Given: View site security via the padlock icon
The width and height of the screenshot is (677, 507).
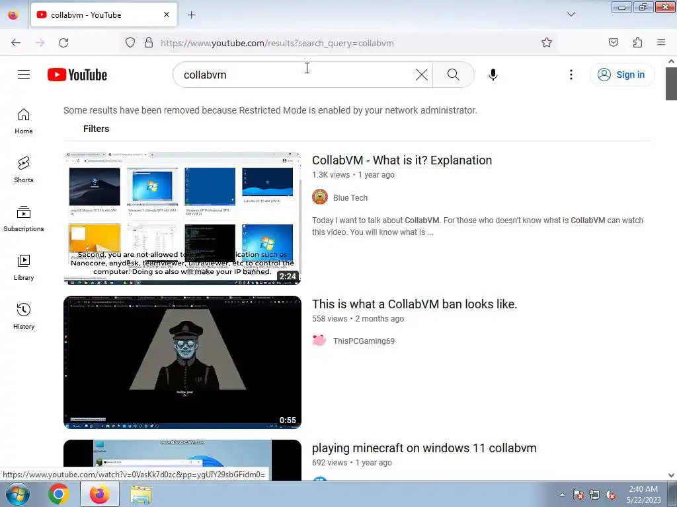Looking at the screenshot, I should (149, 43).
